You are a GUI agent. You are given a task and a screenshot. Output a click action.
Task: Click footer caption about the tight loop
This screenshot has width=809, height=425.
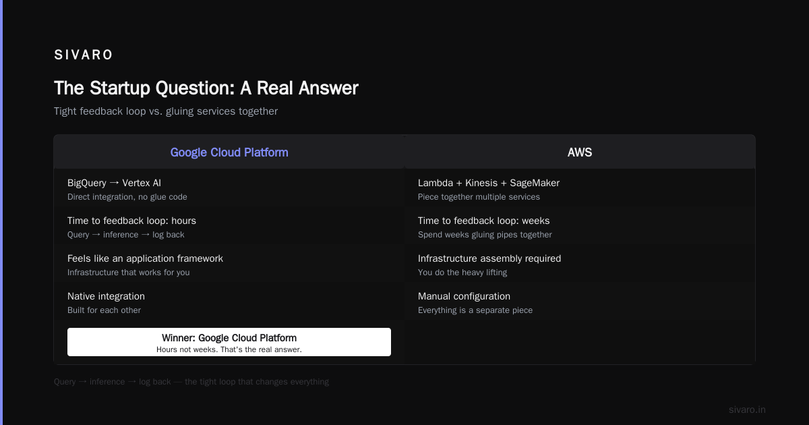(x=191, y=382)
